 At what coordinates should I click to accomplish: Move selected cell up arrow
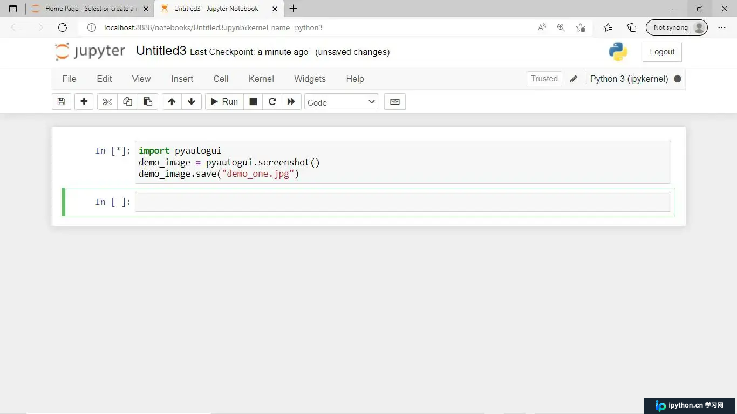[x=172, y=102]
